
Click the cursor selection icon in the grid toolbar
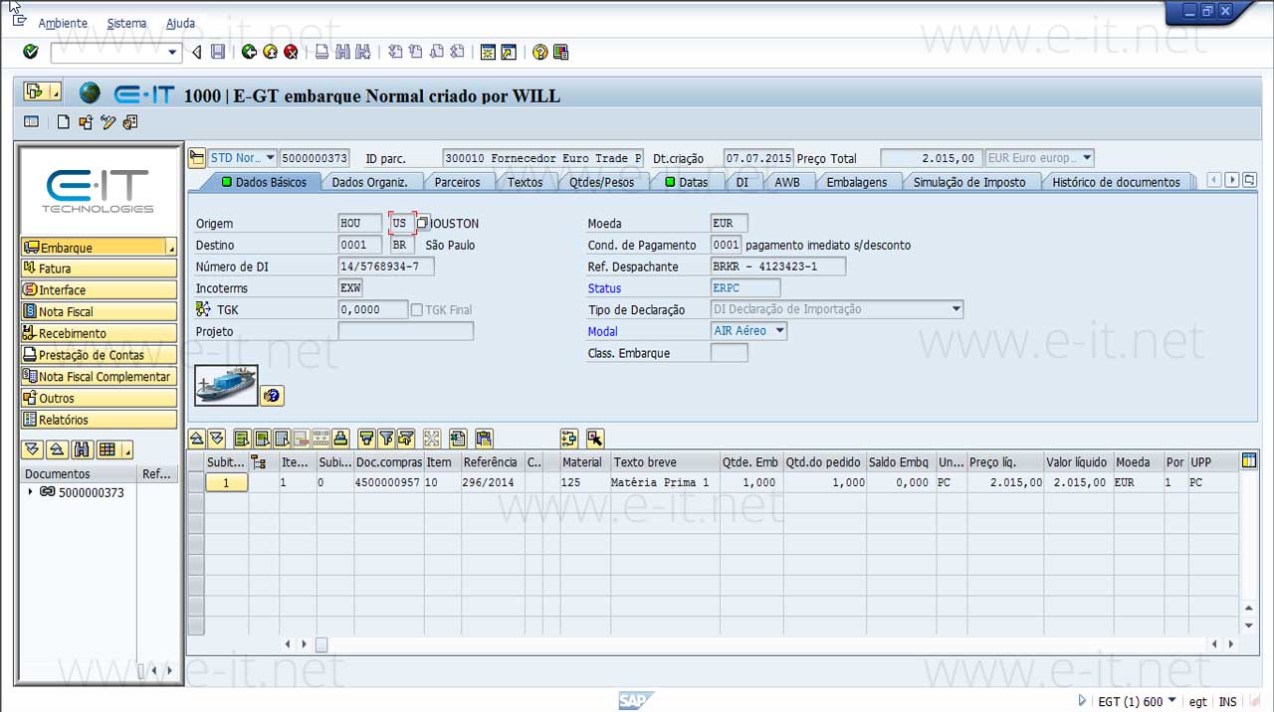(595, 438)
